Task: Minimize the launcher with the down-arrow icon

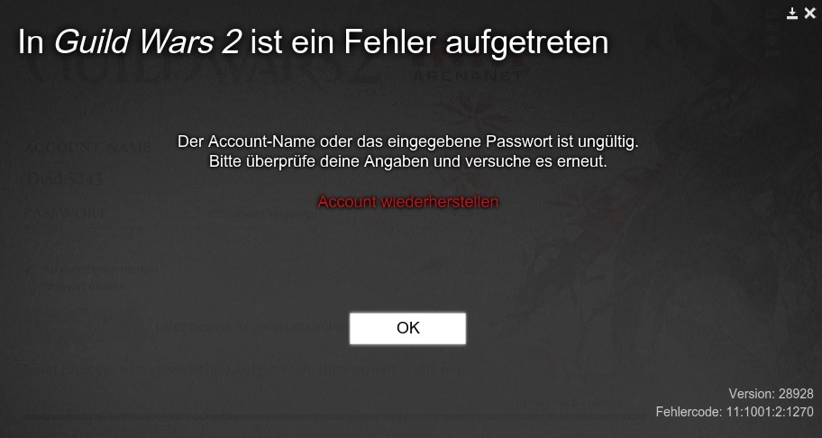Action: [x=791, y=14]
